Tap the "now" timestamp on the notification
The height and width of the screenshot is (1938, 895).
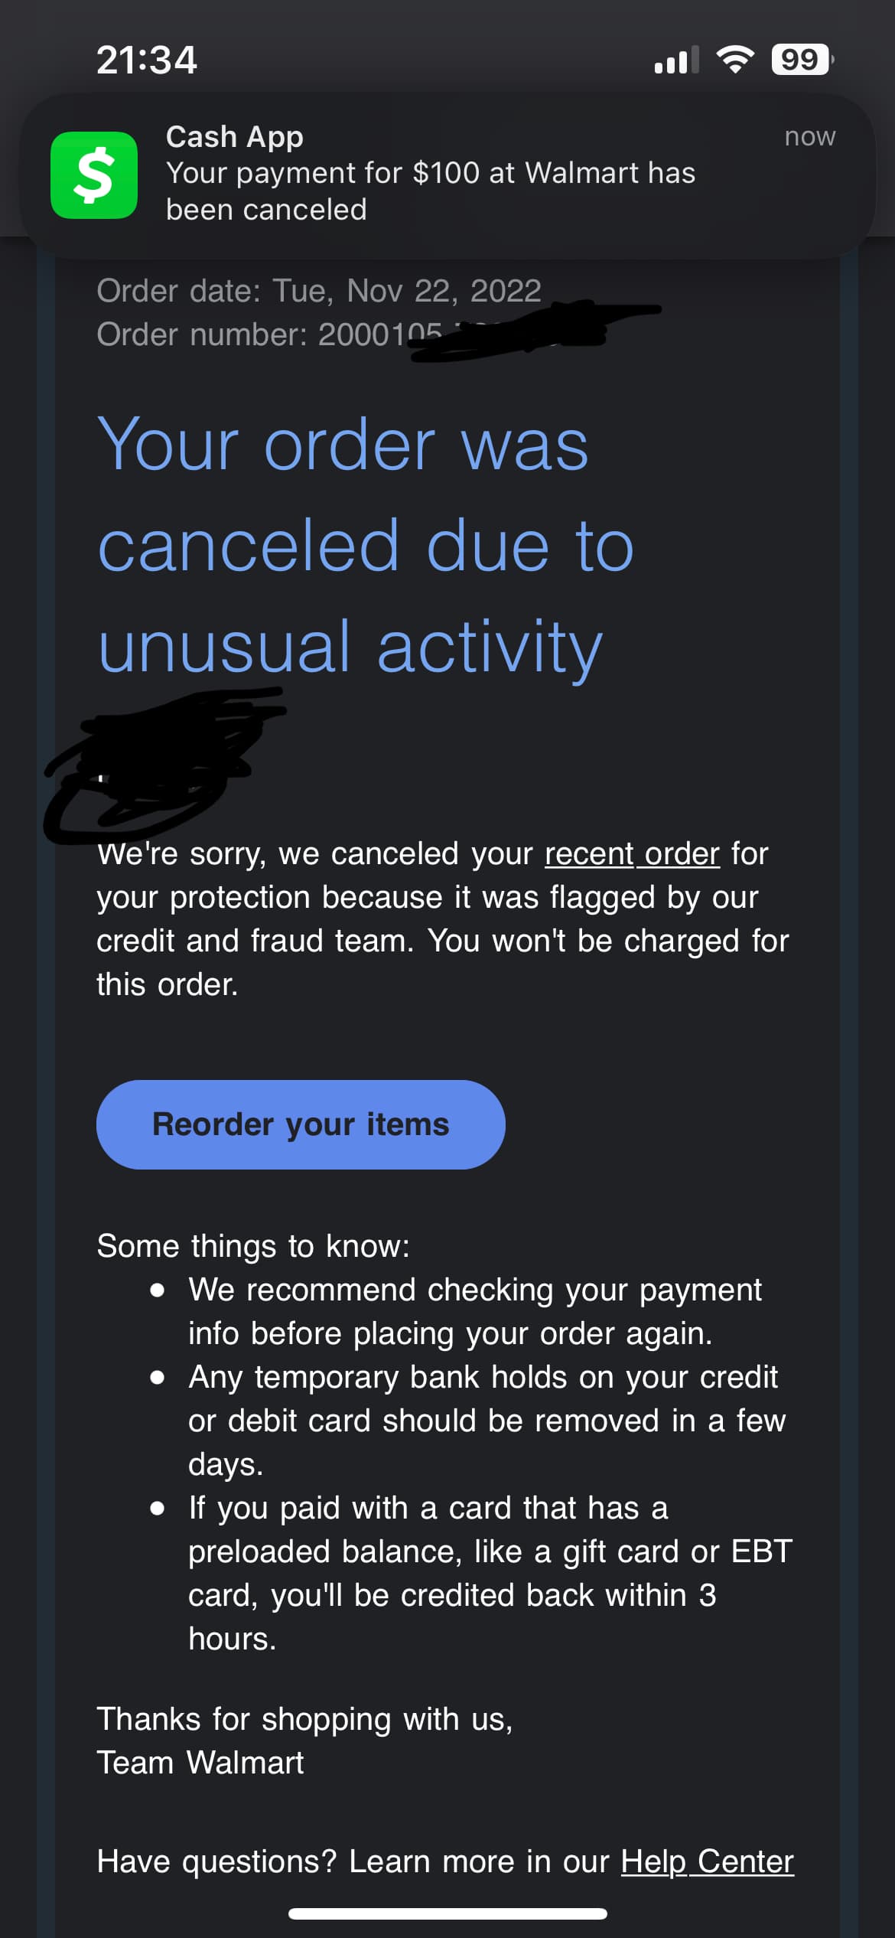pos(809,136)
